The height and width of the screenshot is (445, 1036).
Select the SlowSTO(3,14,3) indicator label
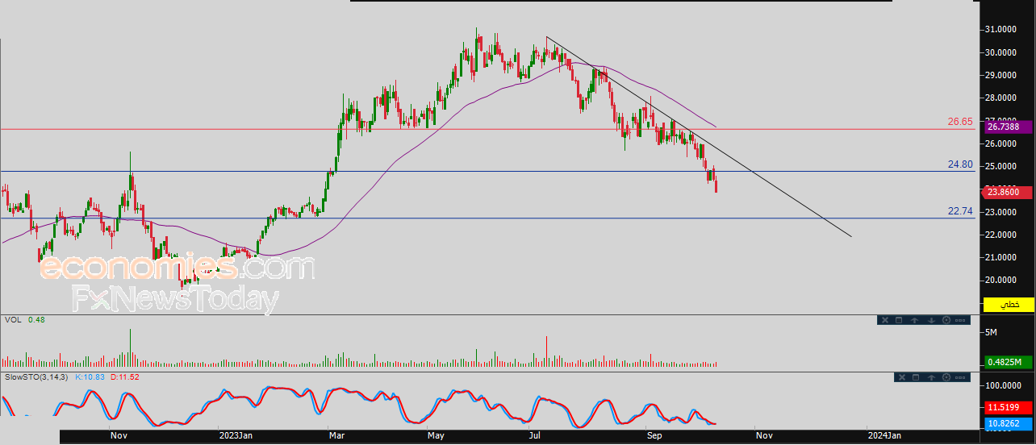coord(38,376)
